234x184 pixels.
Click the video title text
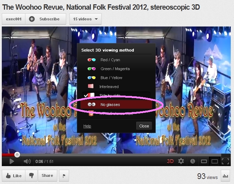pyautogui.click(x=101, y=7)
